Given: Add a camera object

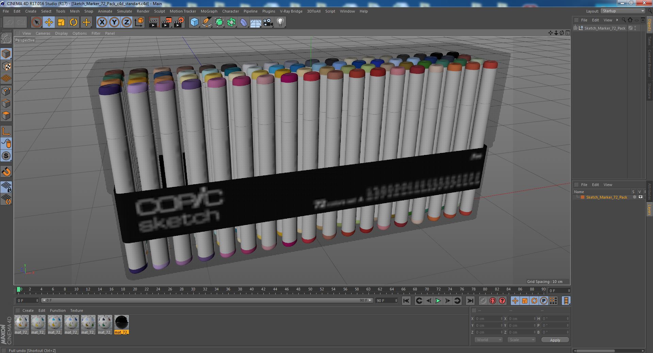Looking at the screenshot, I should pos(268,22).
